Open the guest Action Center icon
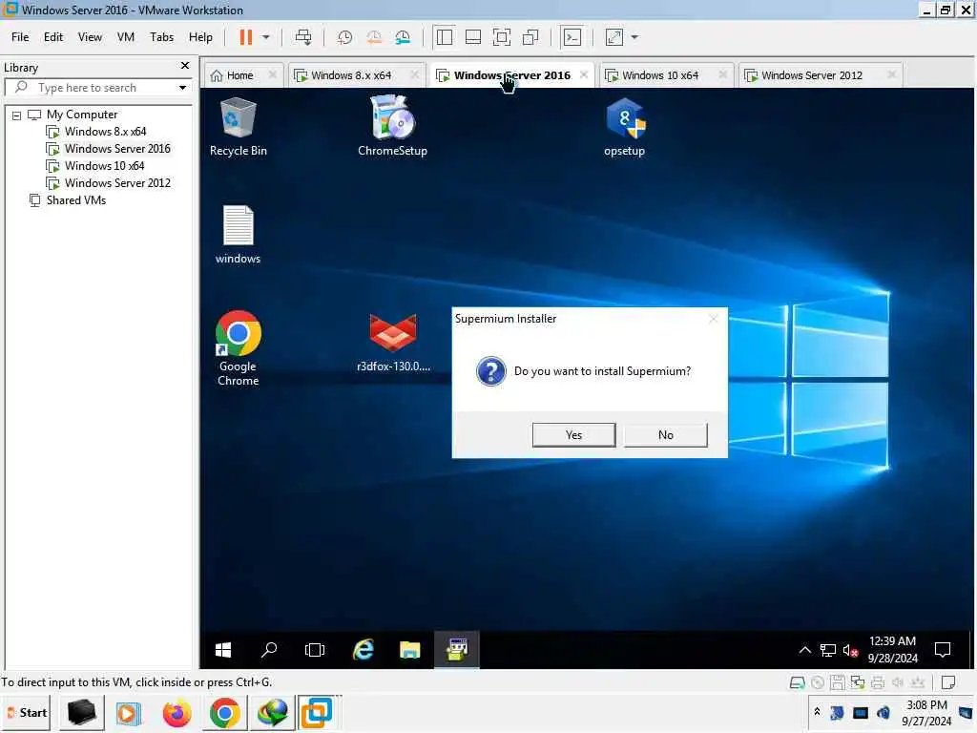The image size is (977, 733). (x=943, y=650)
